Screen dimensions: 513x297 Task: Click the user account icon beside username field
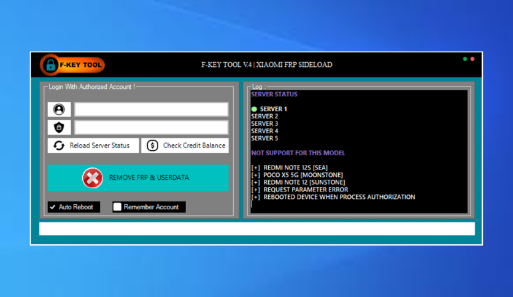click(59, 109)
